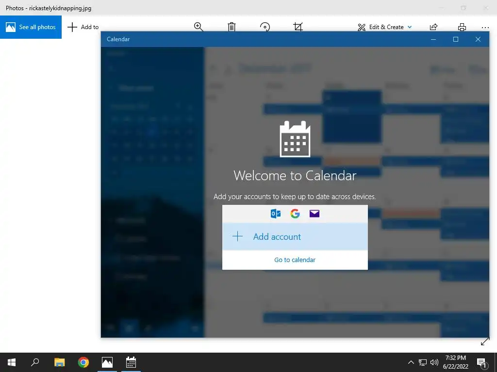497x372 pixels.
Task: Click the volume speaker tray icon
Action: (434, 362)
